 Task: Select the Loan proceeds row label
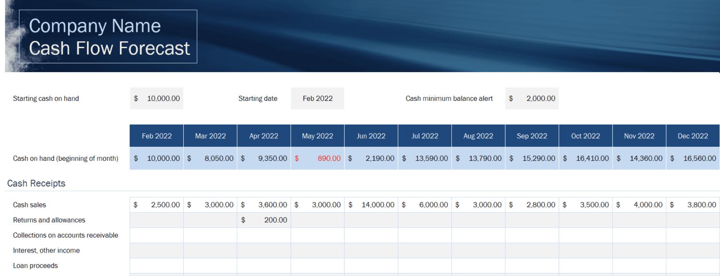pyautogui.click(x=36, y=266)
